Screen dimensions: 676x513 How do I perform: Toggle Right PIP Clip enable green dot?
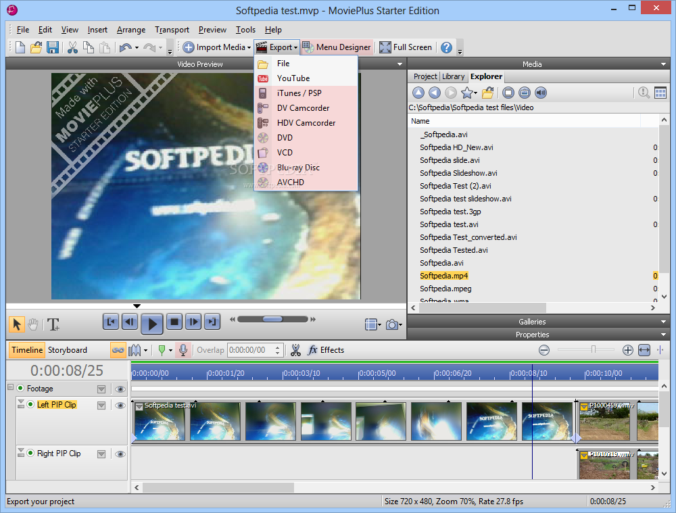[x=30, y=453]
